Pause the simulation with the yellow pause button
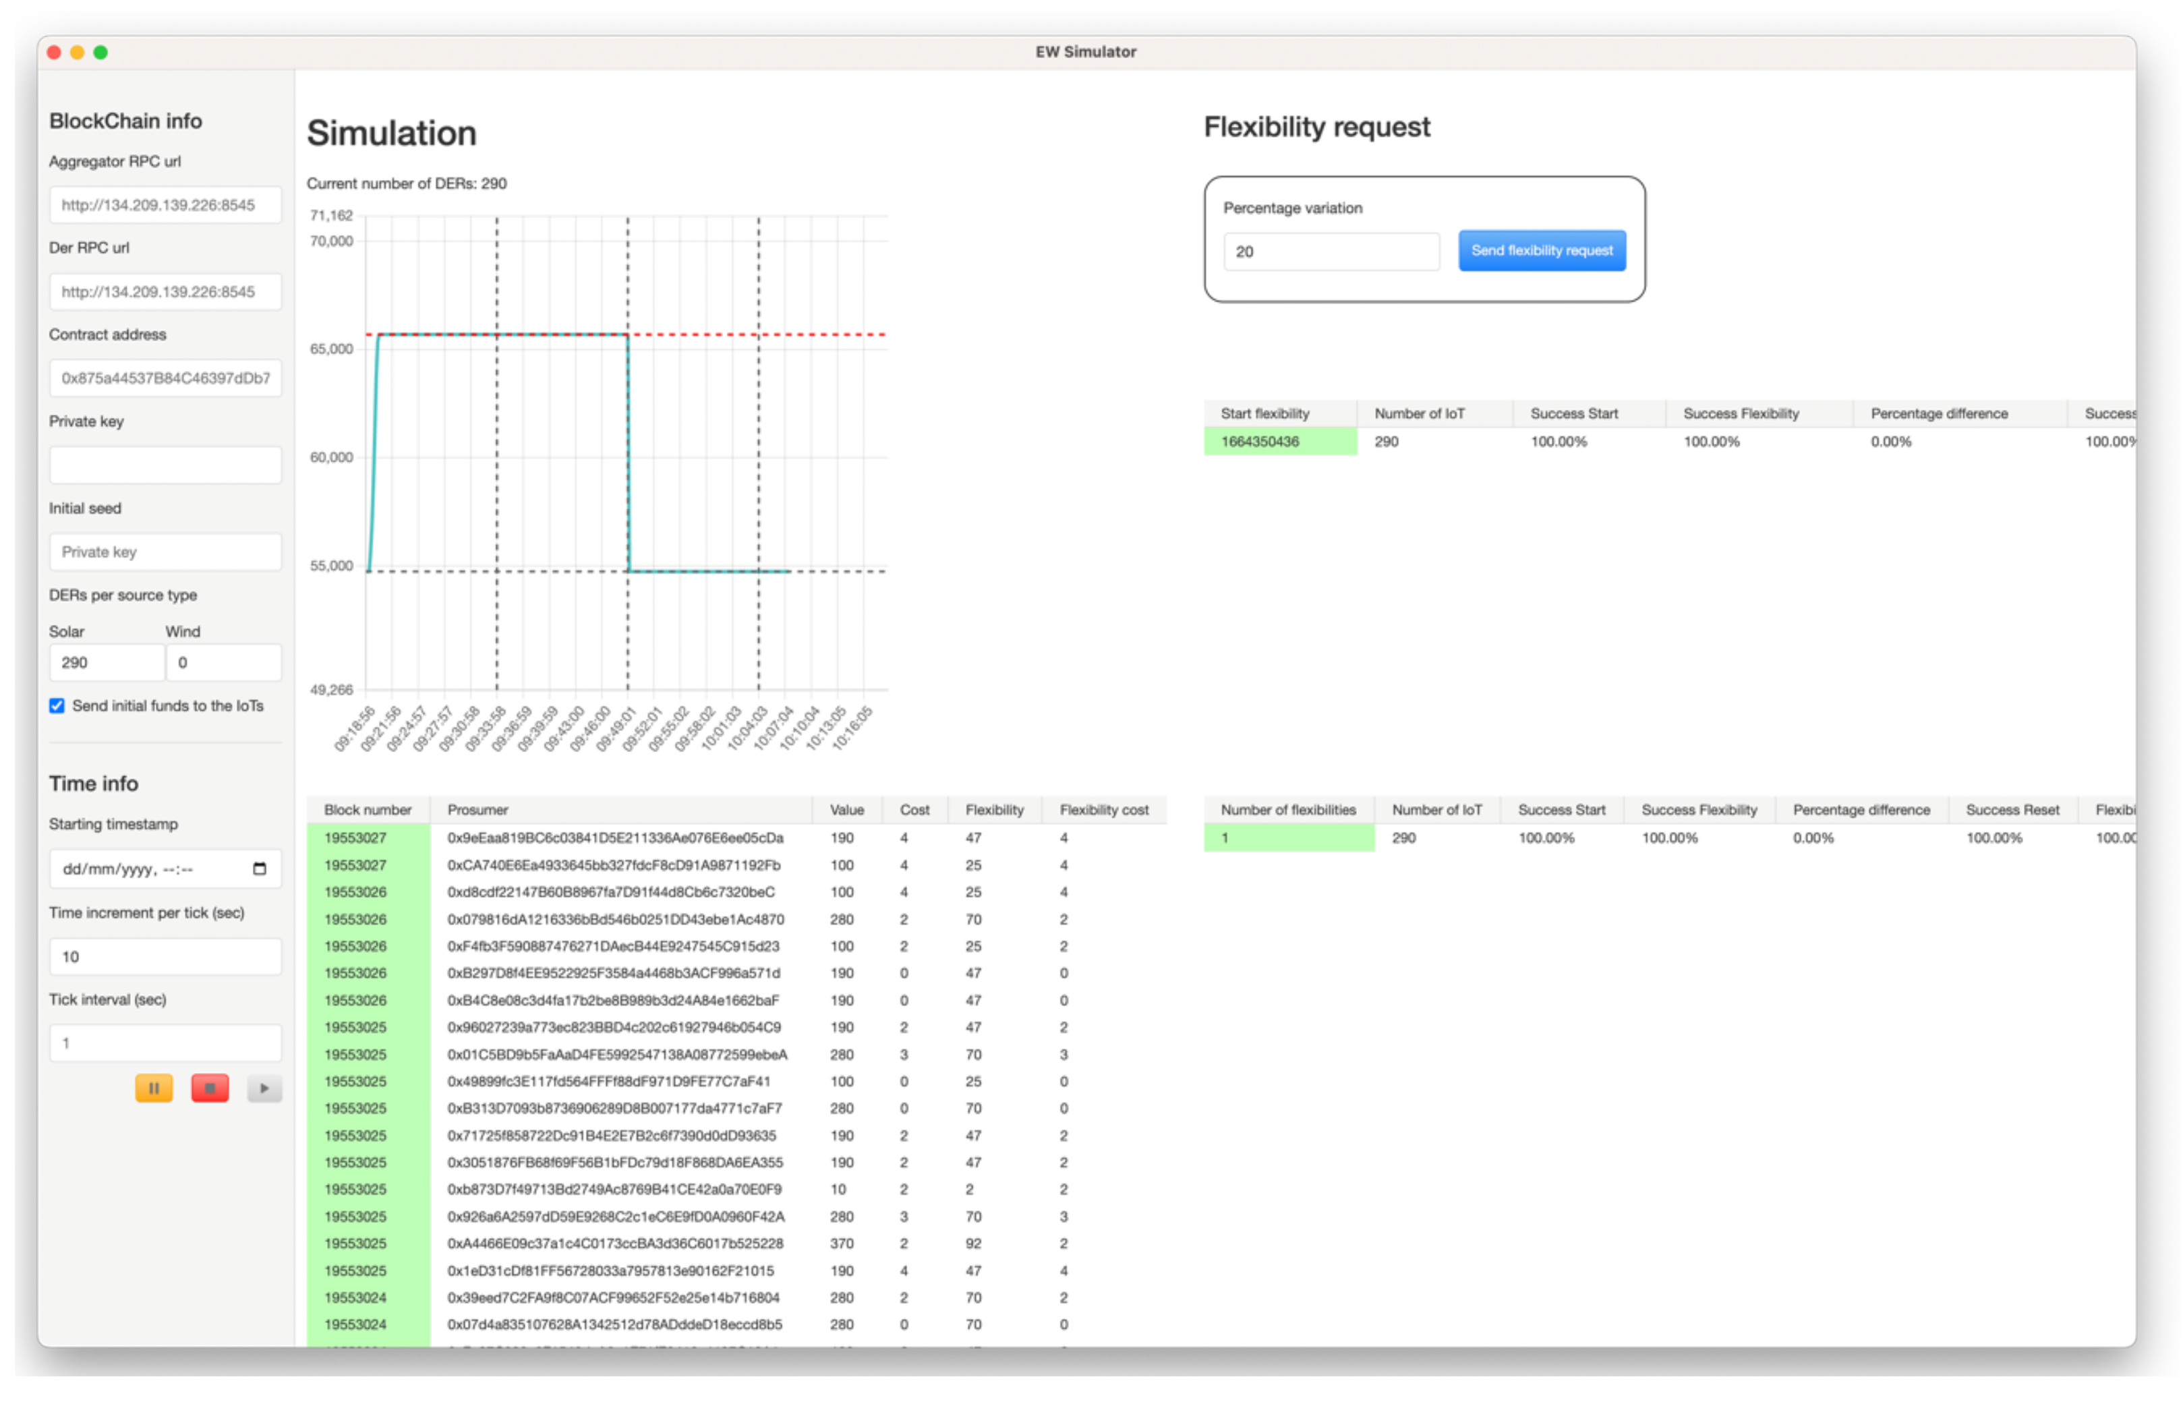The height and width of the screenshot is (1402, 2183). point(154,1088)
